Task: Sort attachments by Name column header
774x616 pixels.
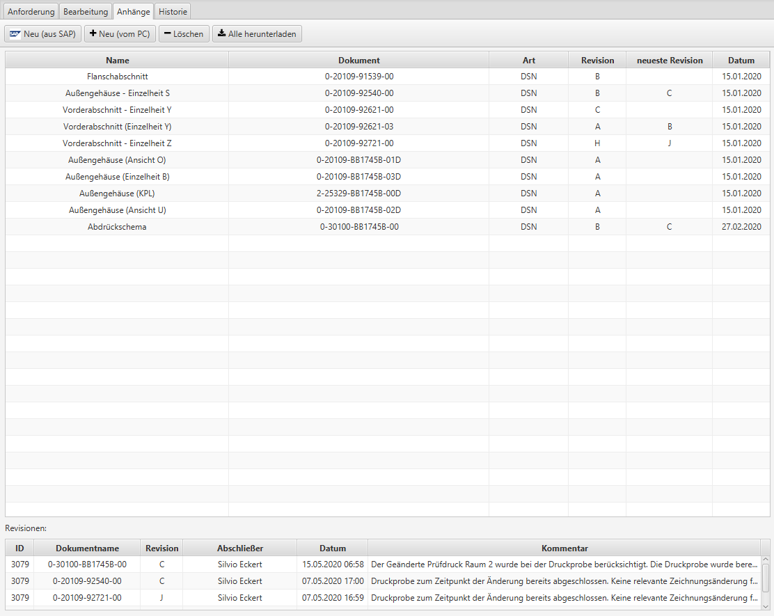Action: 117,61
